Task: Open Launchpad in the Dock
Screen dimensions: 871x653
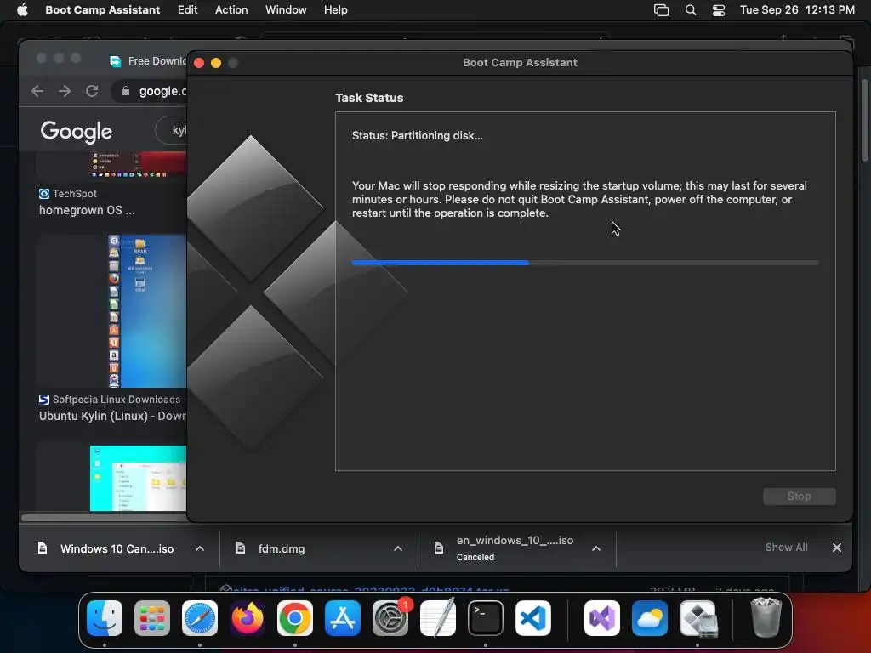Action: coord(152,618)
